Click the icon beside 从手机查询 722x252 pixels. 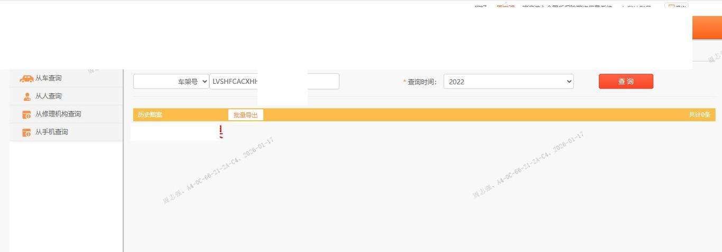click(x=26, y=132)
